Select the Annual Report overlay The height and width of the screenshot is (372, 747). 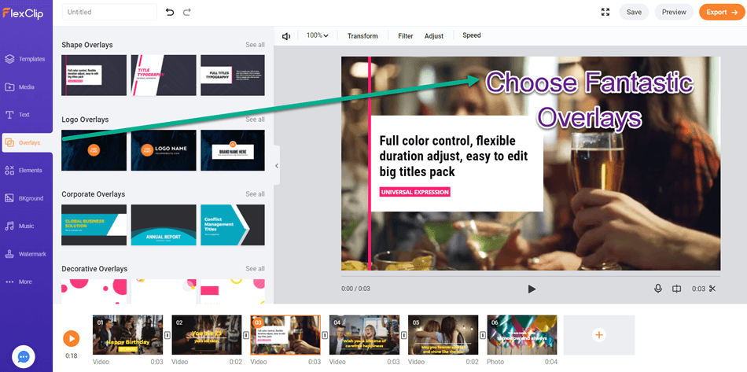pyautogui.click(x=164, y=225)
